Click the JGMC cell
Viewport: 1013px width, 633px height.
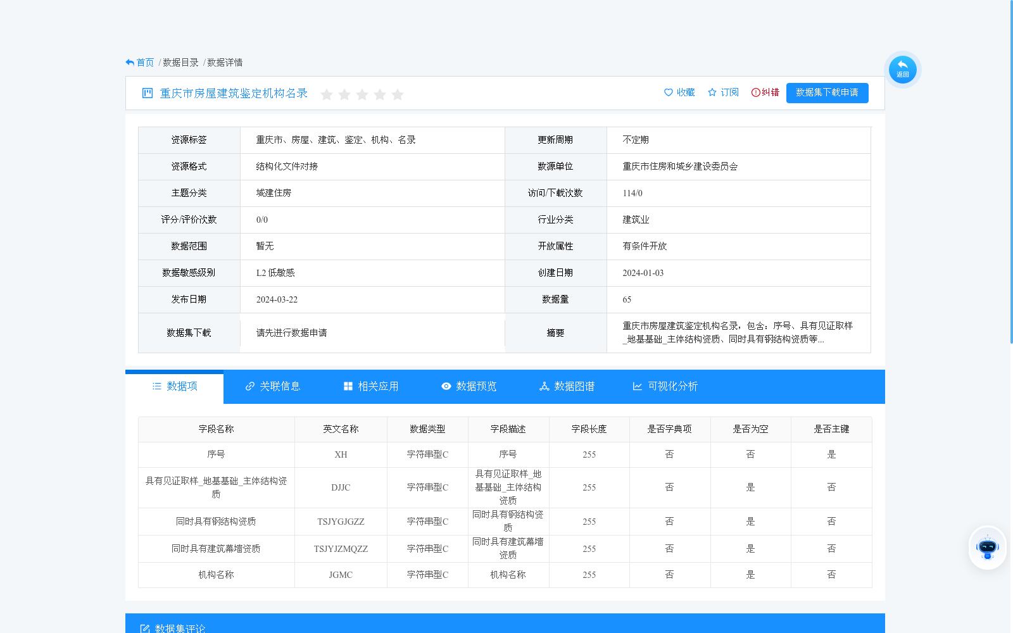341,575
